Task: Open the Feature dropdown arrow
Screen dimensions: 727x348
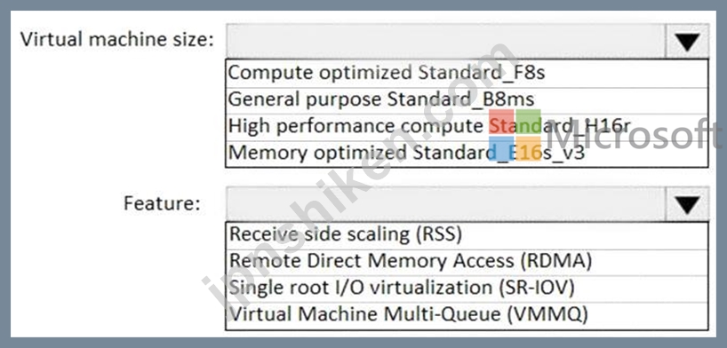Action: (x=687, y=204)
